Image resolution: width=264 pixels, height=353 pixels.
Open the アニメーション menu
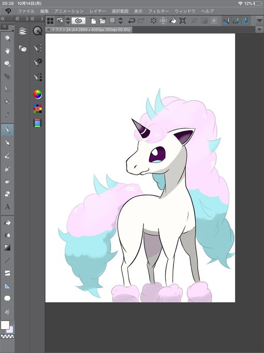tap(69, 11)
